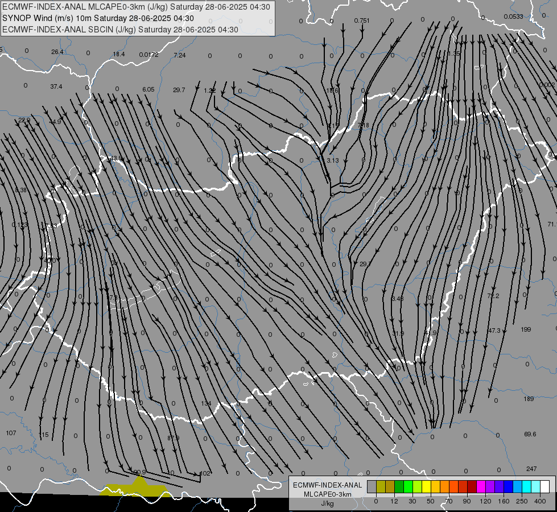Screen dimensions: 557x512
Task: Click the grid value 87.9
Action: click(x=174, y=437)
